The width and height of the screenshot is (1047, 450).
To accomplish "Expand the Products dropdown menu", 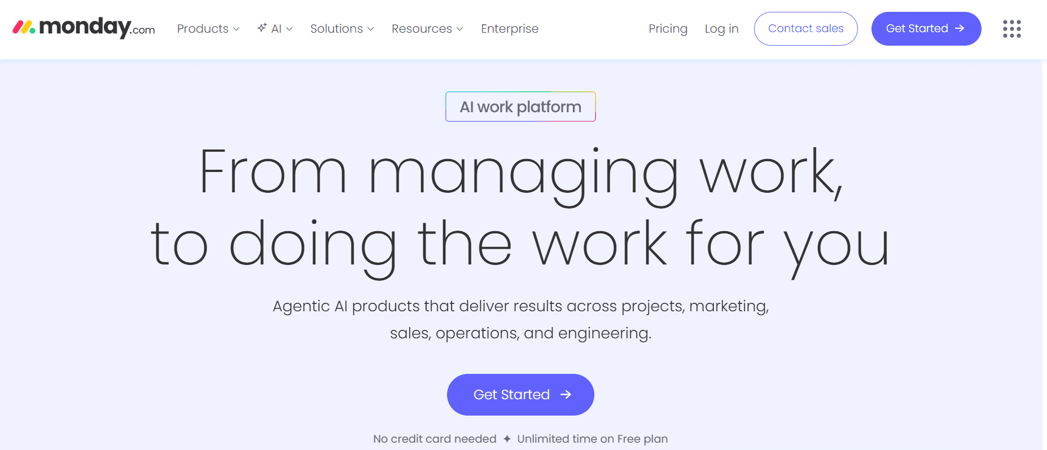I will tap(208, 29).
